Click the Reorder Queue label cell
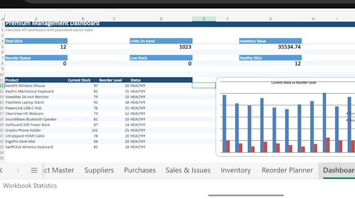Viewport: 355px width, 199px height. (36, 58)
